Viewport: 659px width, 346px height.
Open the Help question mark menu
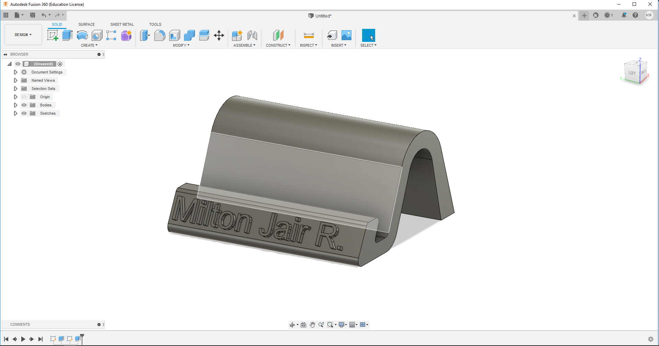[635, 15]
